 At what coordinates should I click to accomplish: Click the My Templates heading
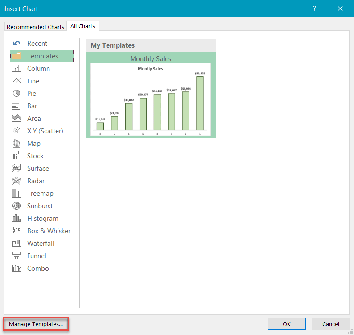(112, 45)
